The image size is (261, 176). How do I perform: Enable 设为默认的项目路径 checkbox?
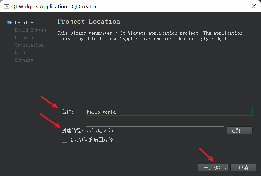point(64,140)
